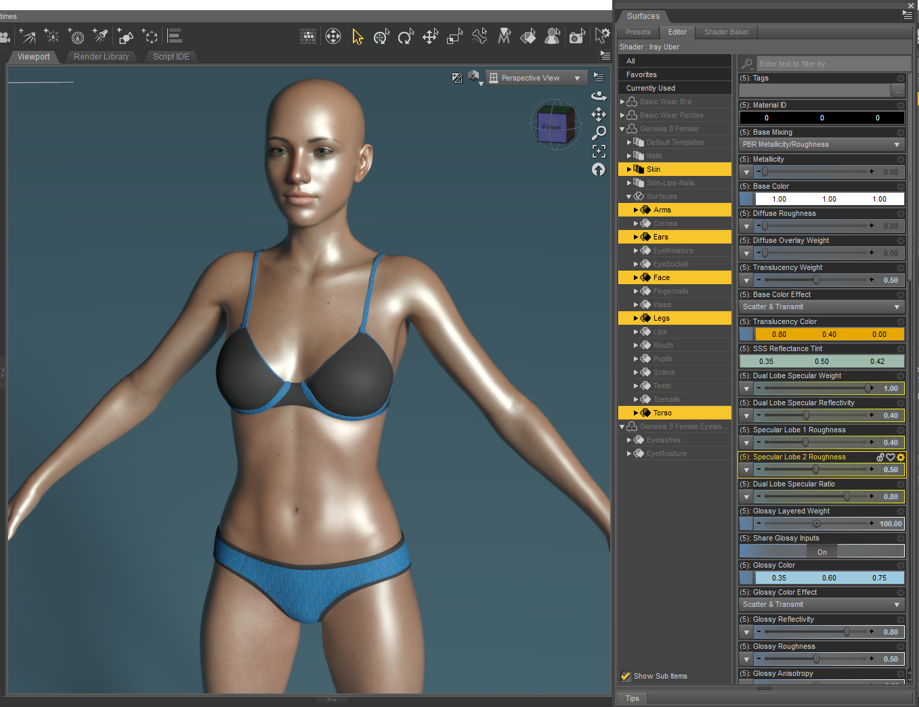Image resolution: width=919 pixels, height=707 pixels.
Task: Switch to the Presets tab
Action: tap(638, 32)
